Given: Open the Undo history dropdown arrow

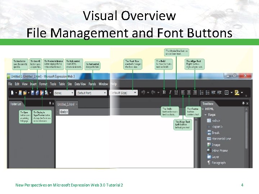Looking at the screenshot, I should 148,93.
